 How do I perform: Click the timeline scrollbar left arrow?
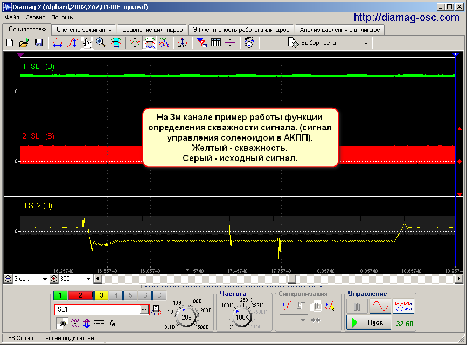(x=97, y=279)
